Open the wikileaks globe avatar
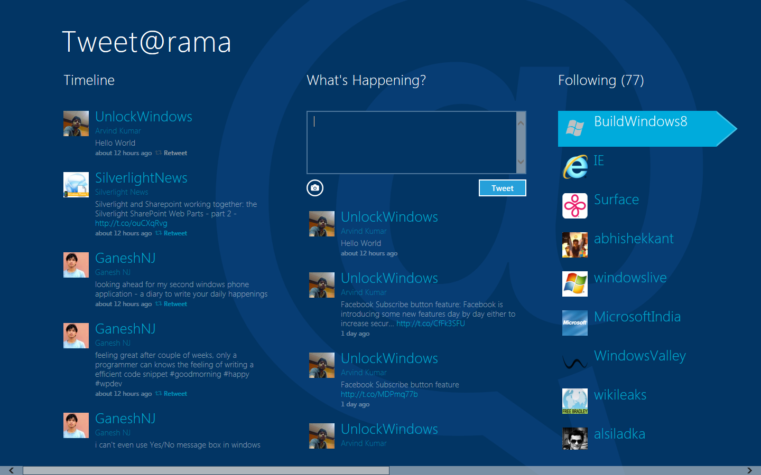Image resolution: width=761 pixels, height=475 pixels. (575, 401)
